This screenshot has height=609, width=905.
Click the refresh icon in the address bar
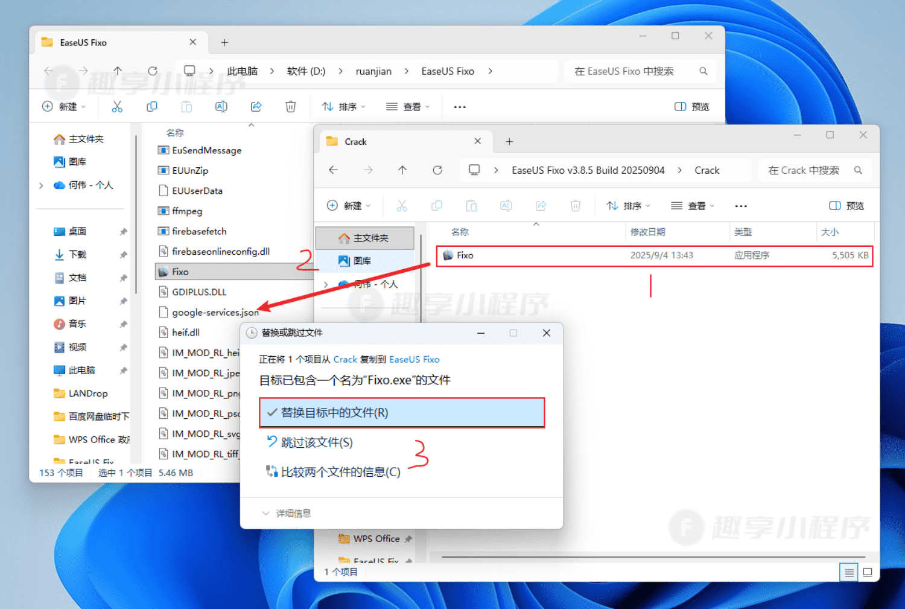click(x=153, y=70)
